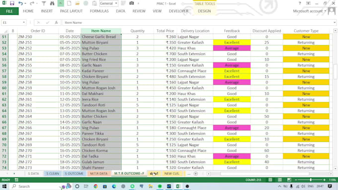
Task: Open the Undo history dropdown arrow
Action: [25, 3]
